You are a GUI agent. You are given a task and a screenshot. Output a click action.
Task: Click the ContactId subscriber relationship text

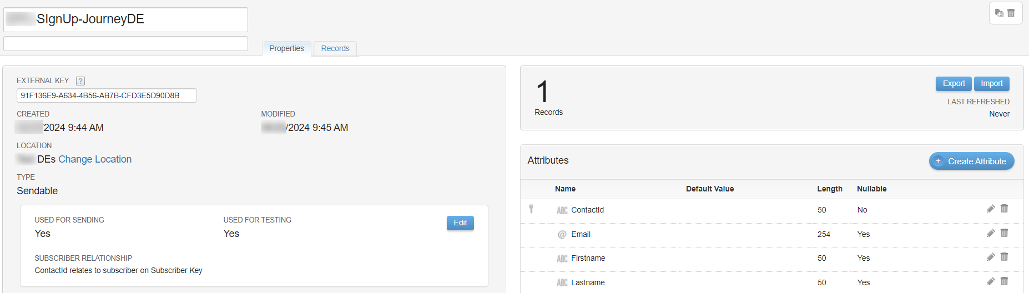point(118,270)
